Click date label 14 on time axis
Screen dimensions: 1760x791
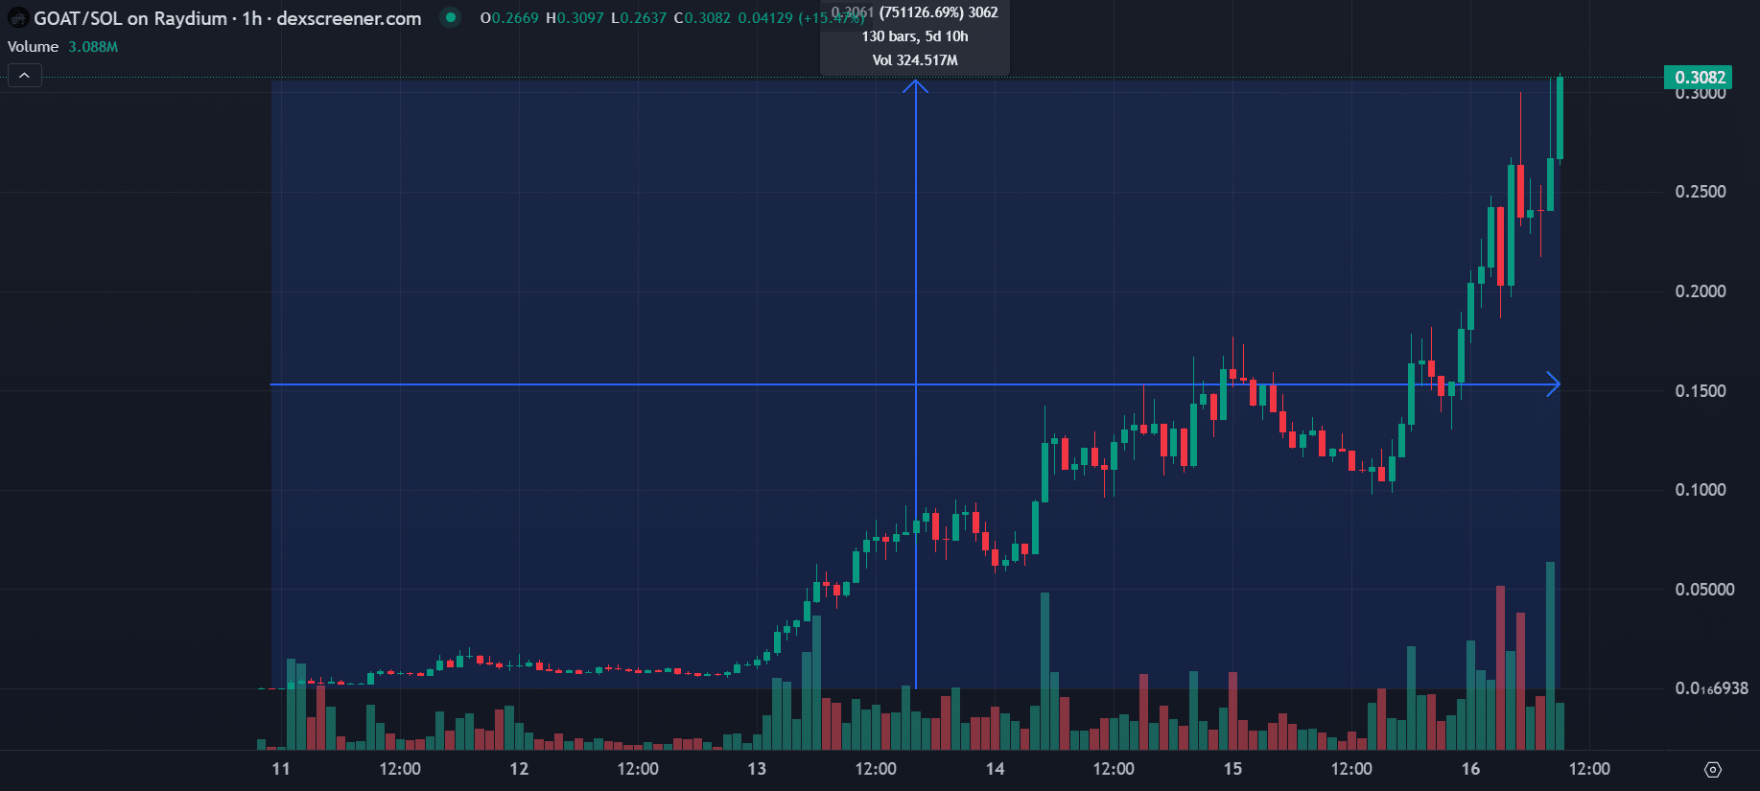coord(995,769)
